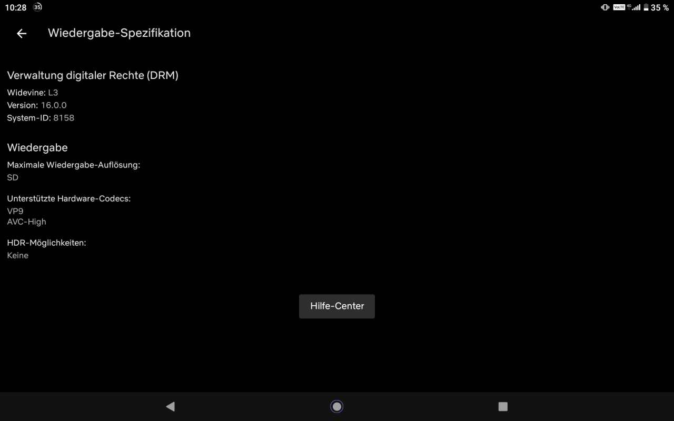
Task: Tap the vibrate mode status icon
Action: [x=605, y=7]
